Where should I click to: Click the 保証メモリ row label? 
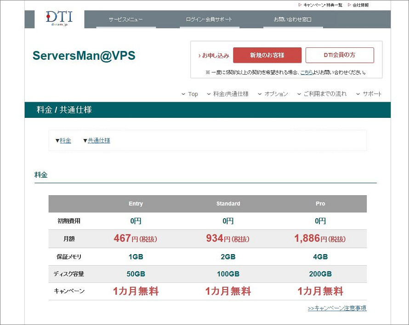[69, 257]
